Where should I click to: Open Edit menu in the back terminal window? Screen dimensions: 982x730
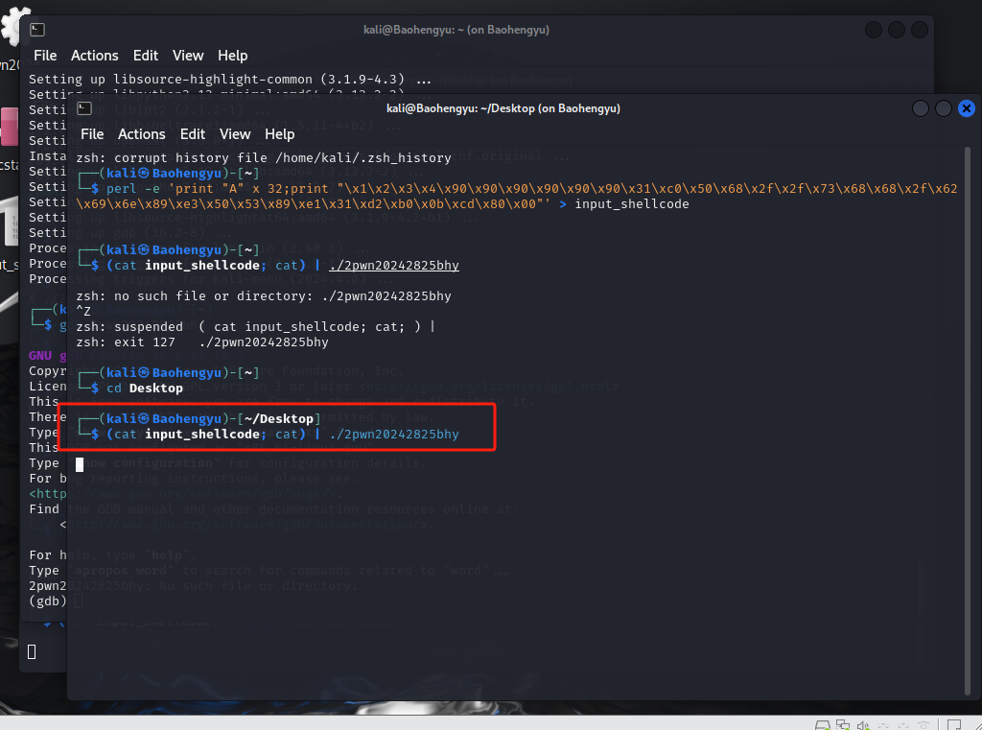146,55
